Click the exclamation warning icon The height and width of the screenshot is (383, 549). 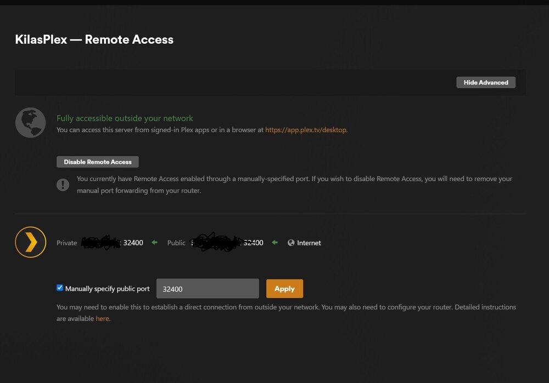point(63,185)
